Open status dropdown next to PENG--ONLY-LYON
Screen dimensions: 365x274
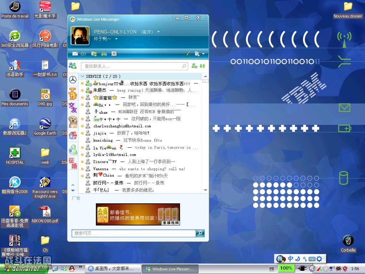pyautogui.click(x=159, y=32)
